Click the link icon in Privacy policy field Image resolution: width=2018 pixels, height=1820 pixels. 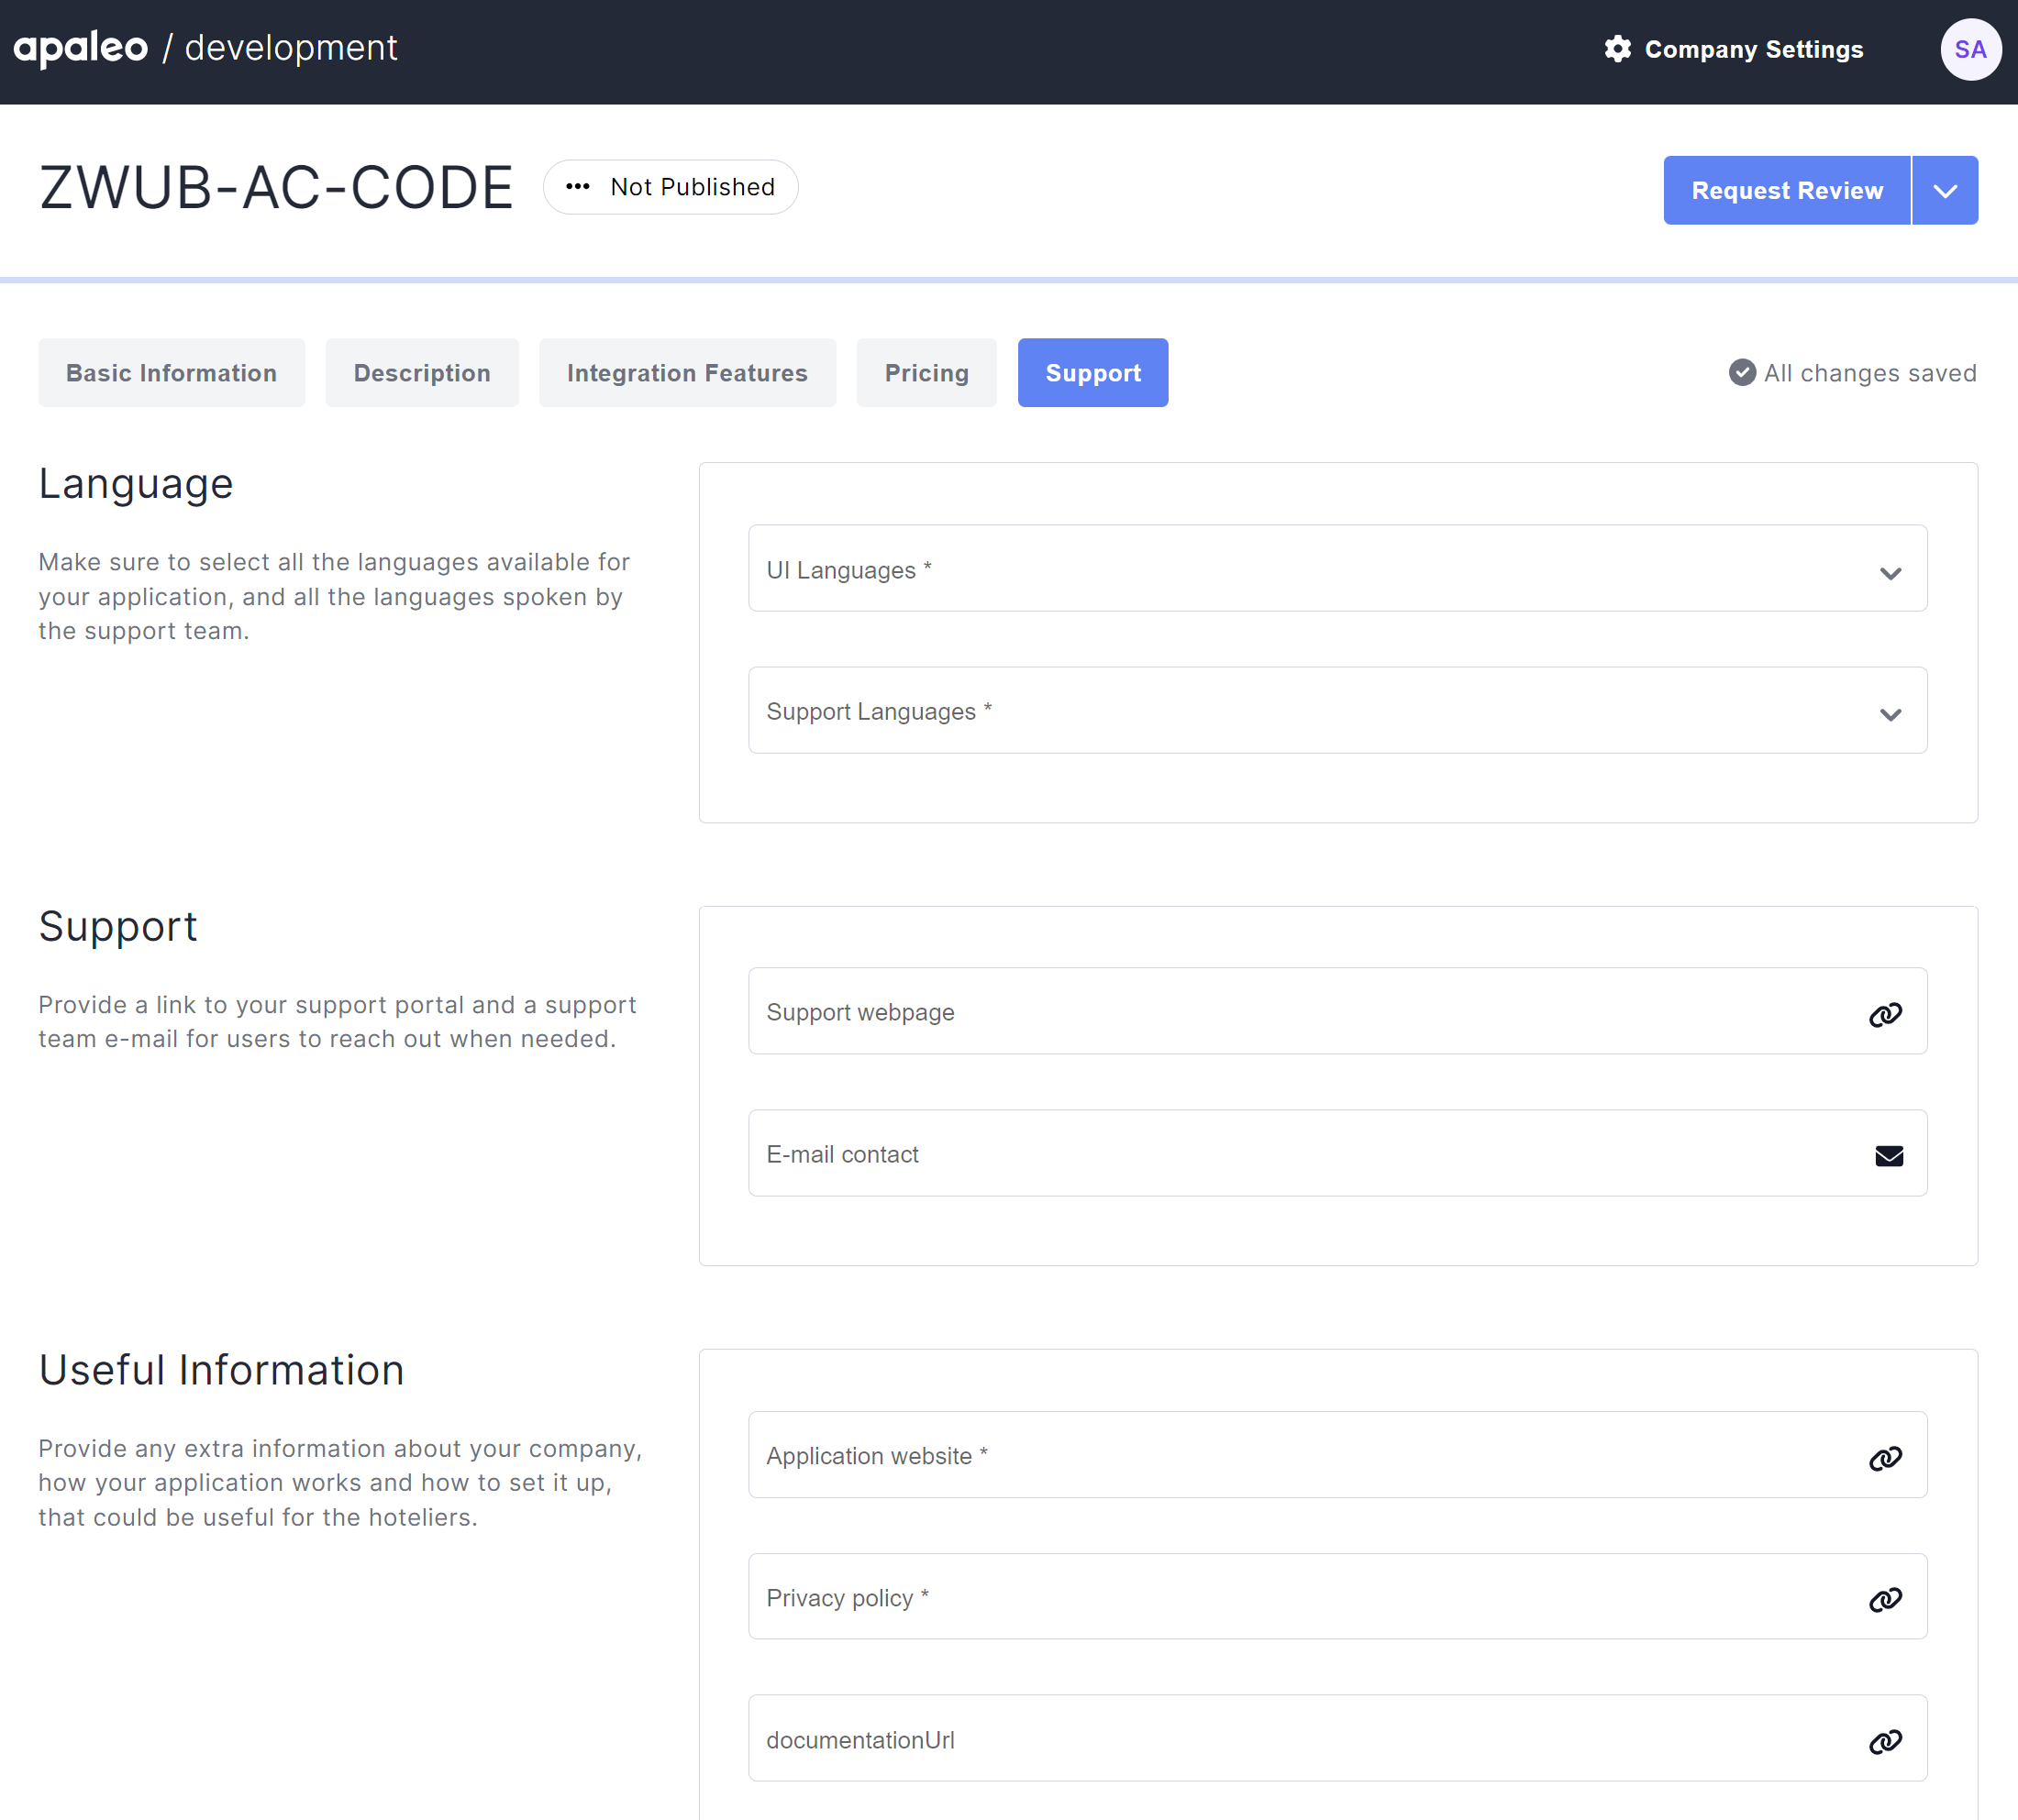[1885, 1599]
